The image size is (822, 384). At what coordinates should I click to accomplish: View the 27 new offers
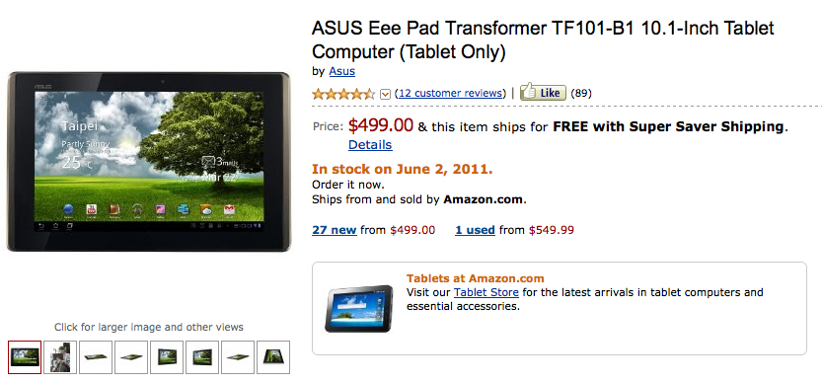335,230
